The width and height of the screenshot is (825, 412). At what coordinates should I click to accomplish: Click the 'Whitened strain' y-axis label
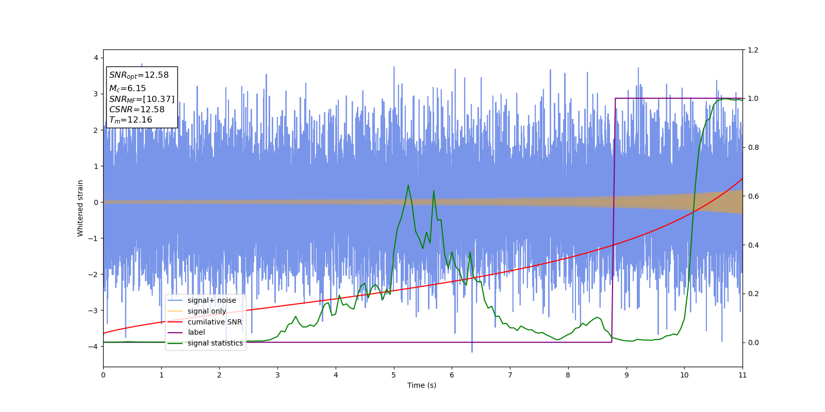pyautogui.click(x=80, y=208)
